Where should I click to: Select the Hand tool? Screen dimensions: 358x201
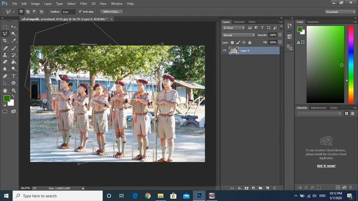[5, 90]
